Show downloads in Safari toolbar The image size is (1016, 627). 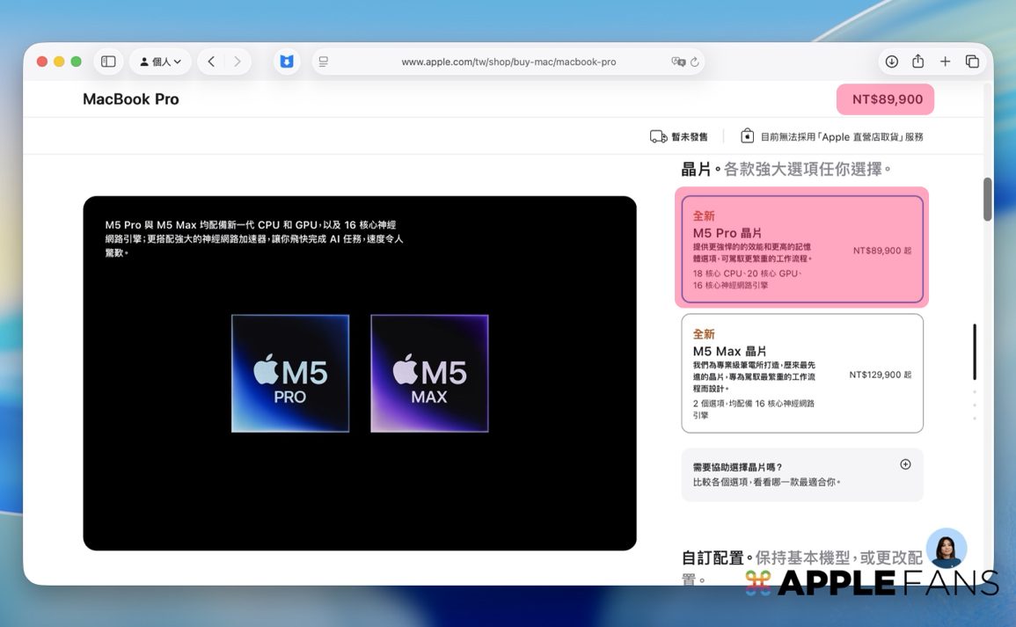click(x=891, y=62)
